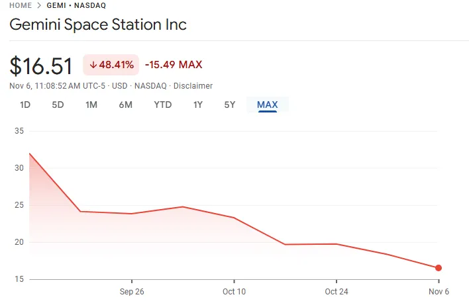Switch chart to 6M range

(x=126, y=105)
